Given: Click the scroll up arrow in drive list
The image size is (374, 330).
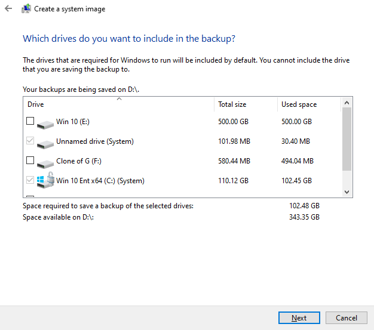Looking at the screenshot, I should click(x=347, y=103).
